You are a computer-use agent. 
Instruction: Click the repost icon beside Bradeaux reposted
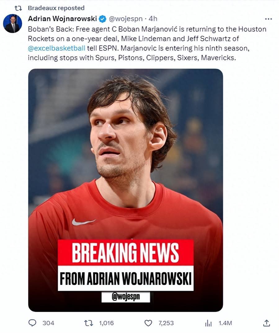point(18,8)
